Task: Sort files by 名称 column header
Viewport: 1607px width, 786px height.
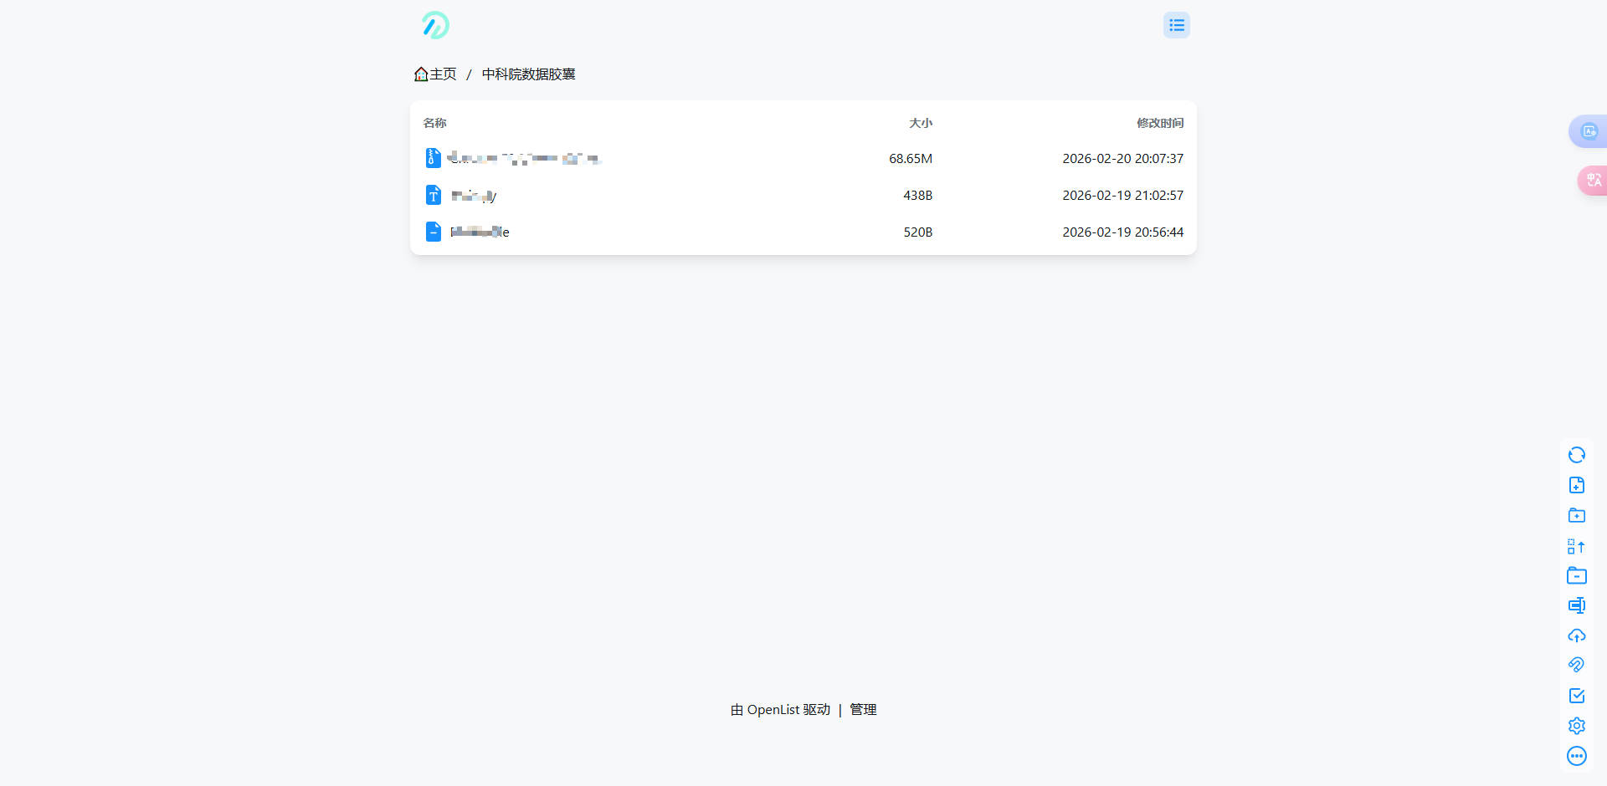Action: [x=434, y=123]
